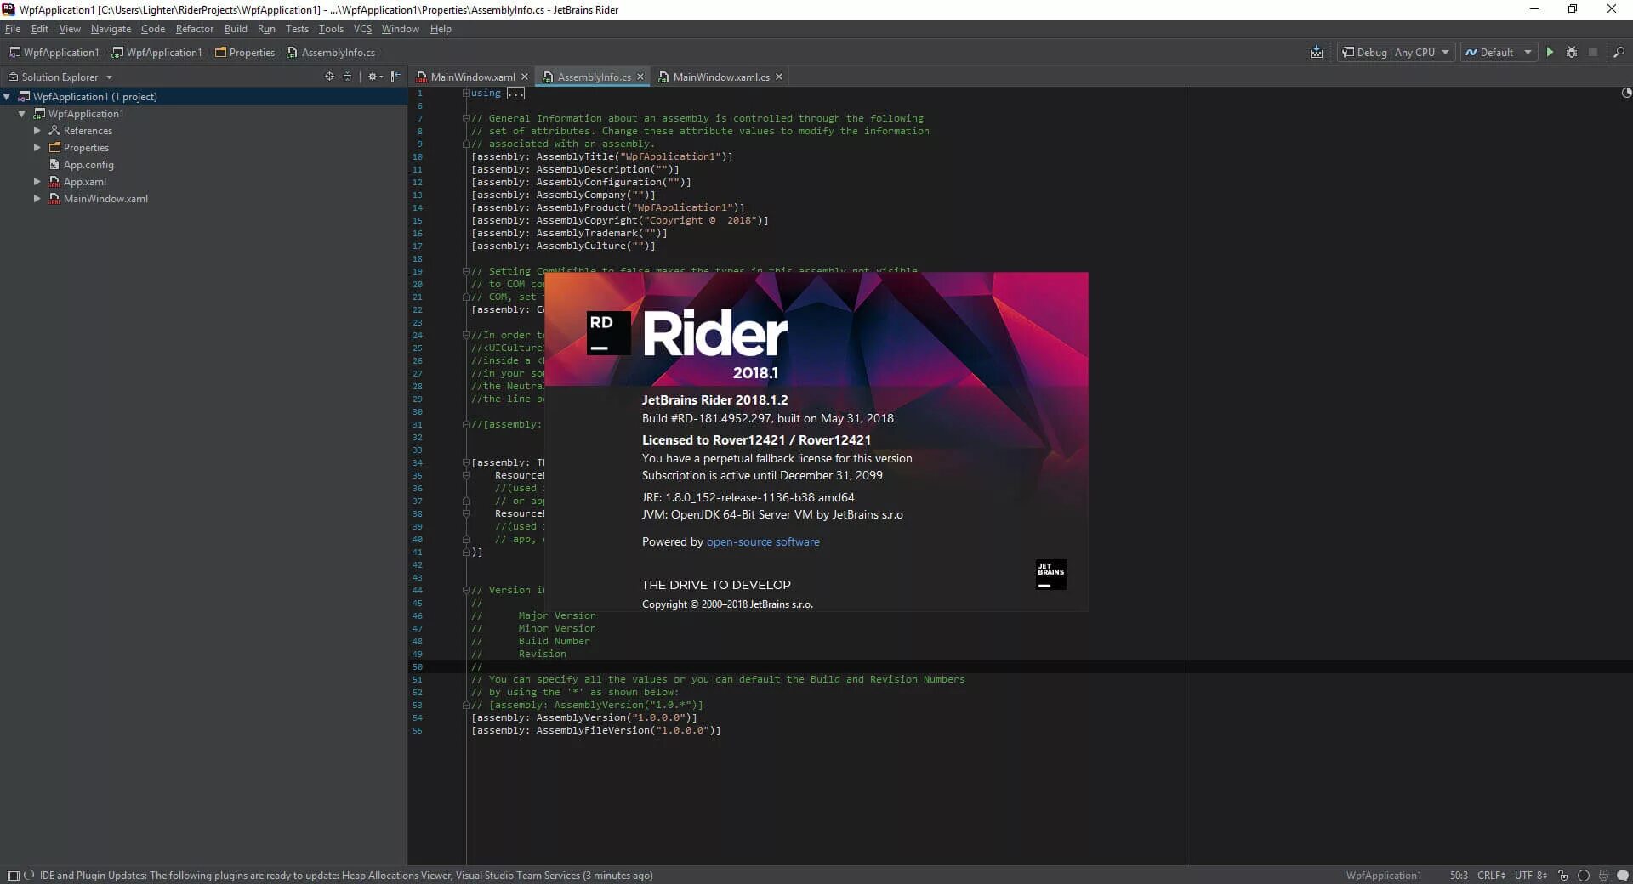1633x884 pixels.
Task: Open the VCS menu
Action: click(362, 29)
